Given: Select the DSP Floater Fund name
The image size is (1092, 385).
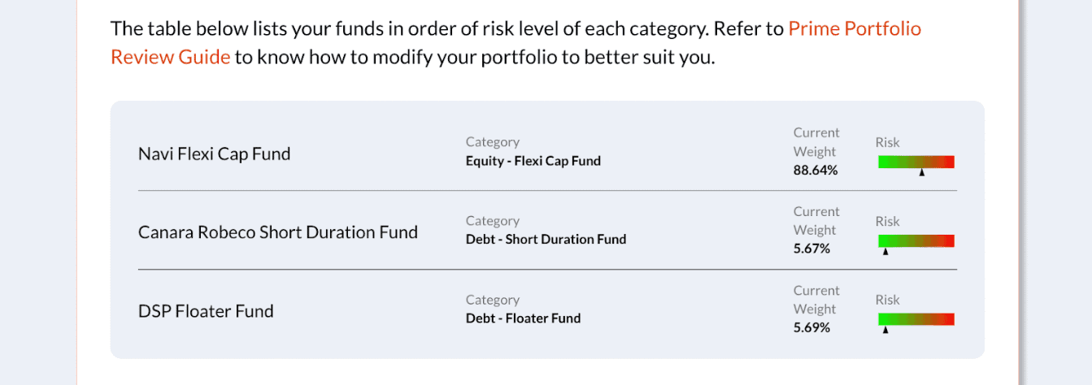Looking at the screenshot, I should [x=206, y=311].
